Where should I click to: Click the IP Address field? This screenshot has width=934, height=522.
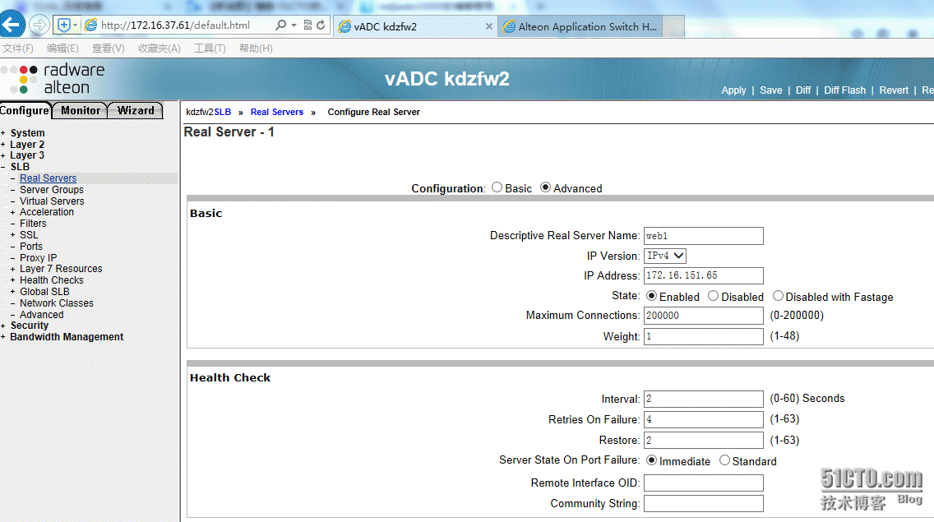point(704,275)
